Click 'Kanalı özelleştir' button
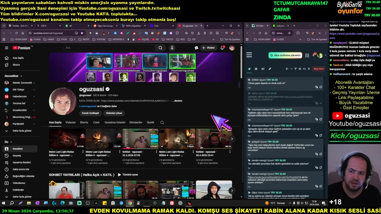This screenshot has width=381, height=214. coord(90,113)
